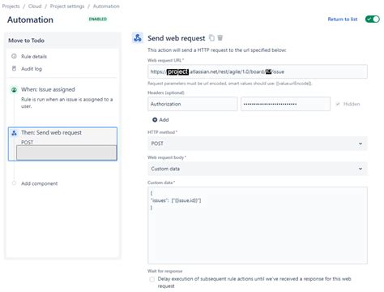Click the plus icon next to Add
Screen dimensions: 384x292
point(155,120)
